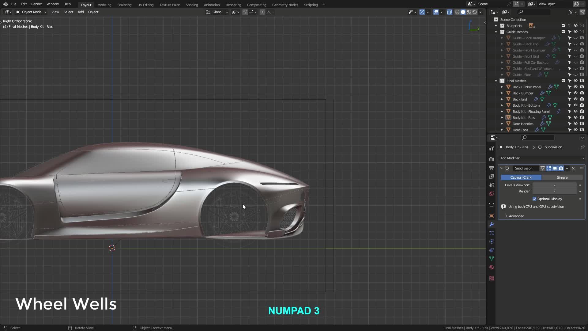Open the Particles properties tab
588x331 pixels.
click(492, 233)
